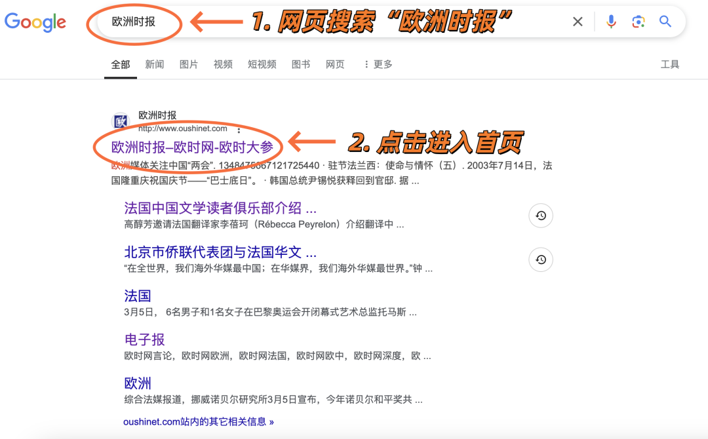Expand the 更多 search filter menu

378,64
